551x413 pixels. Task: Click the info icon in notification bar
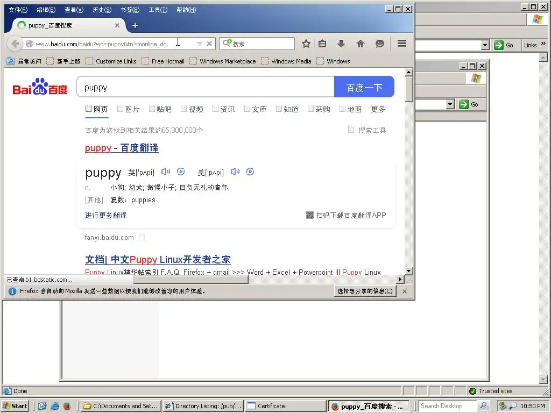pyautogui.click(x=12, y=291)
